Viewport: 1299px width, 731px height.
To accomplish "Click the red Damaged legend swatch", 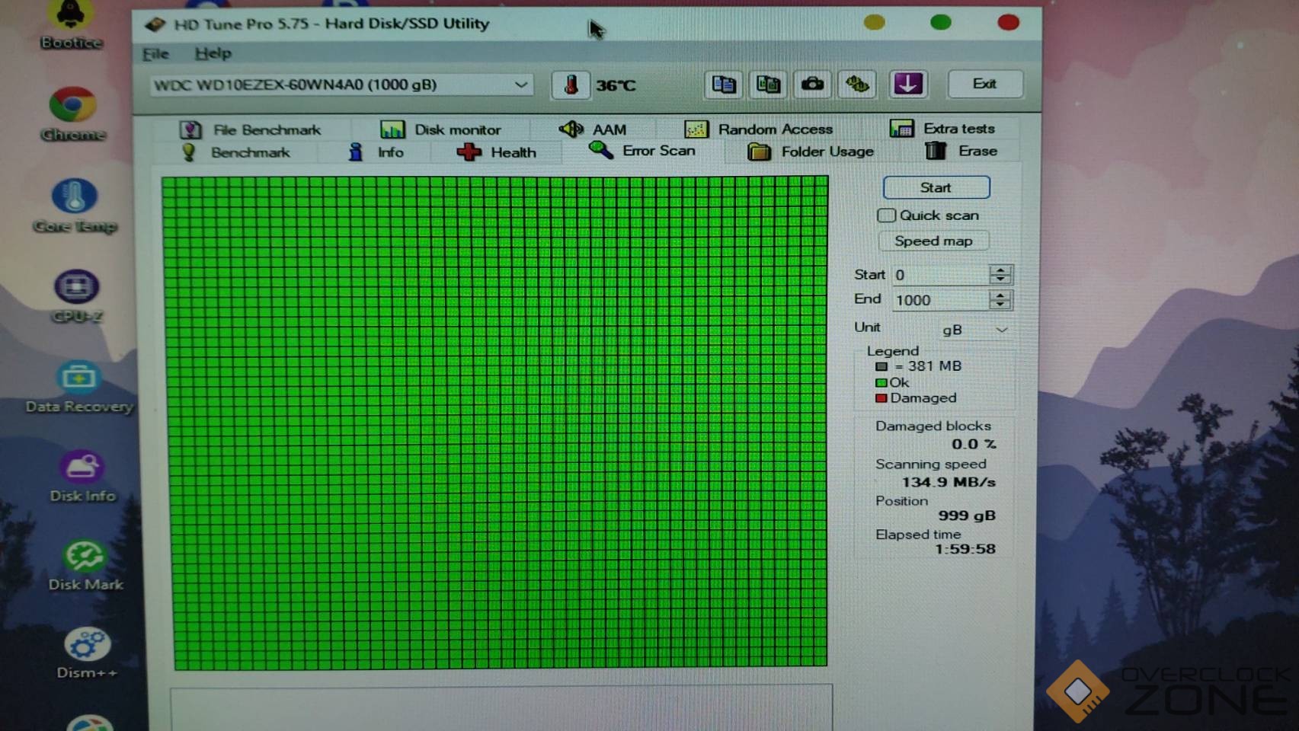I will (881, 398).
